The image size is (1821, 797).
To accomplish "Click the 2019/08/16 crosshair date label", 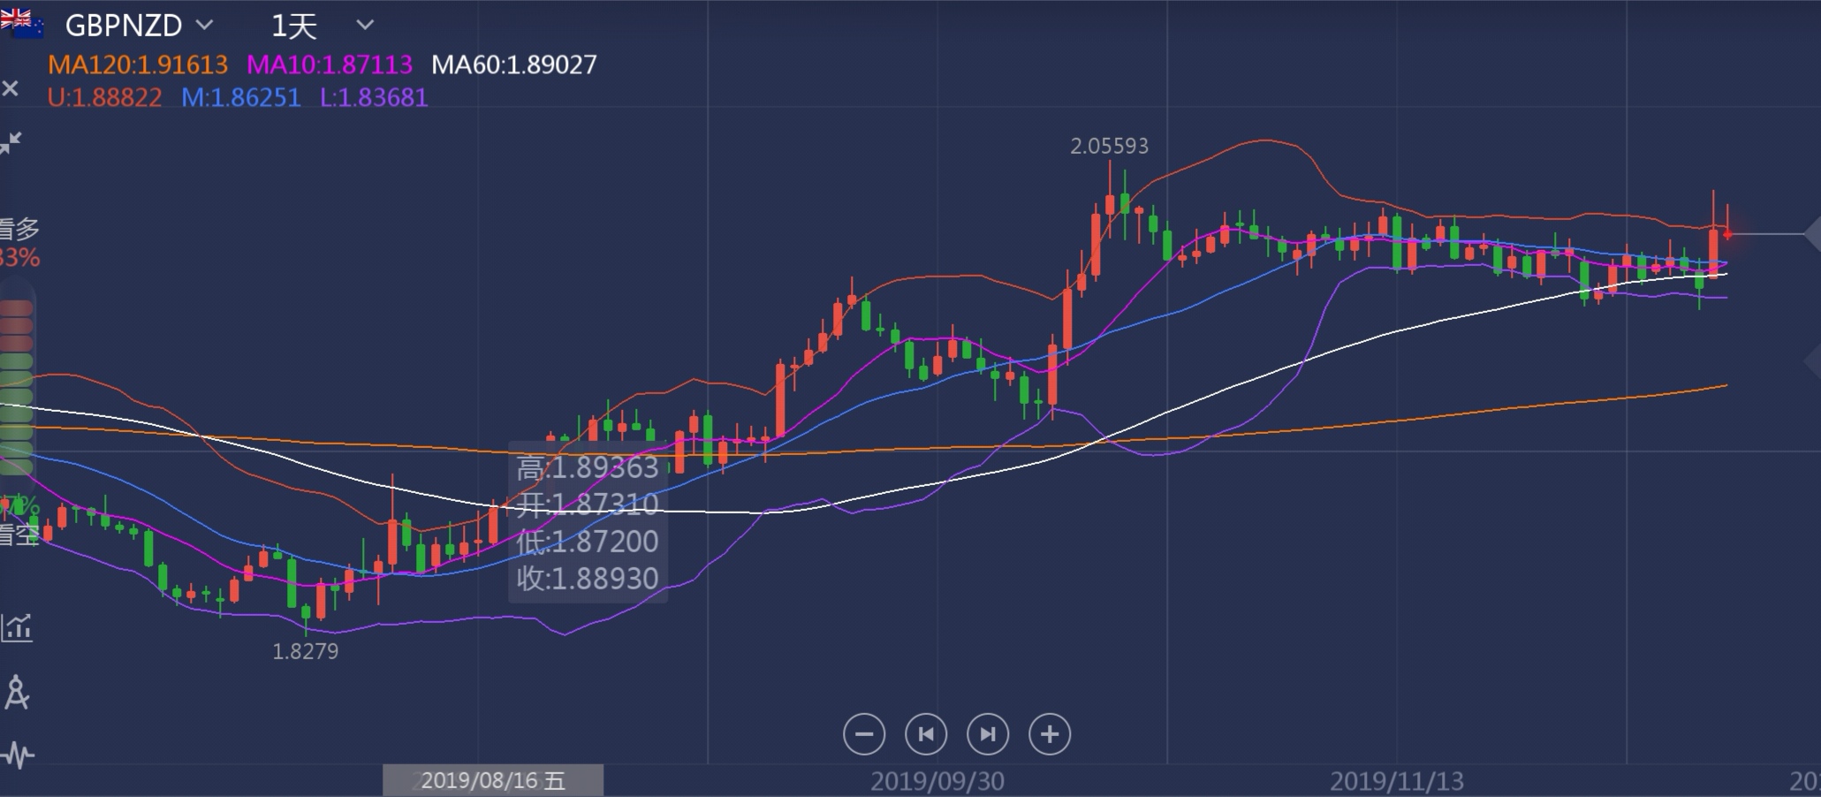I will pyautogui.click(x=493, y=781).
